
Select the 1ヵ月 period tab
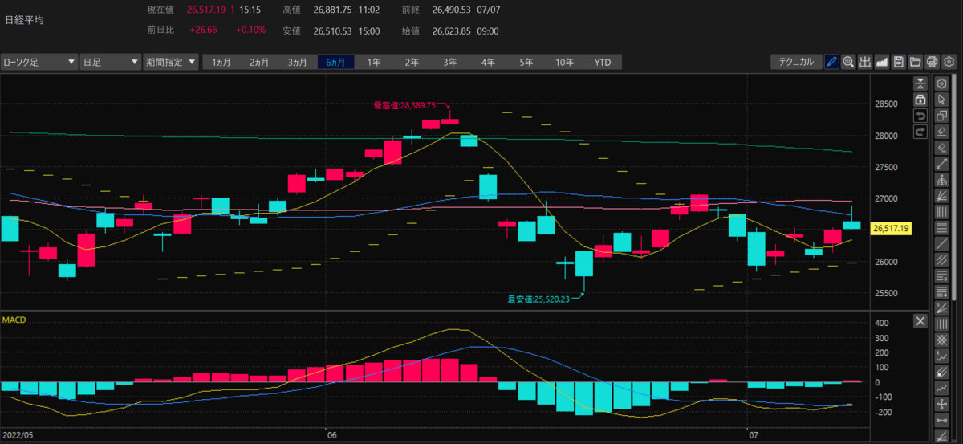click(x=221, y=62)
